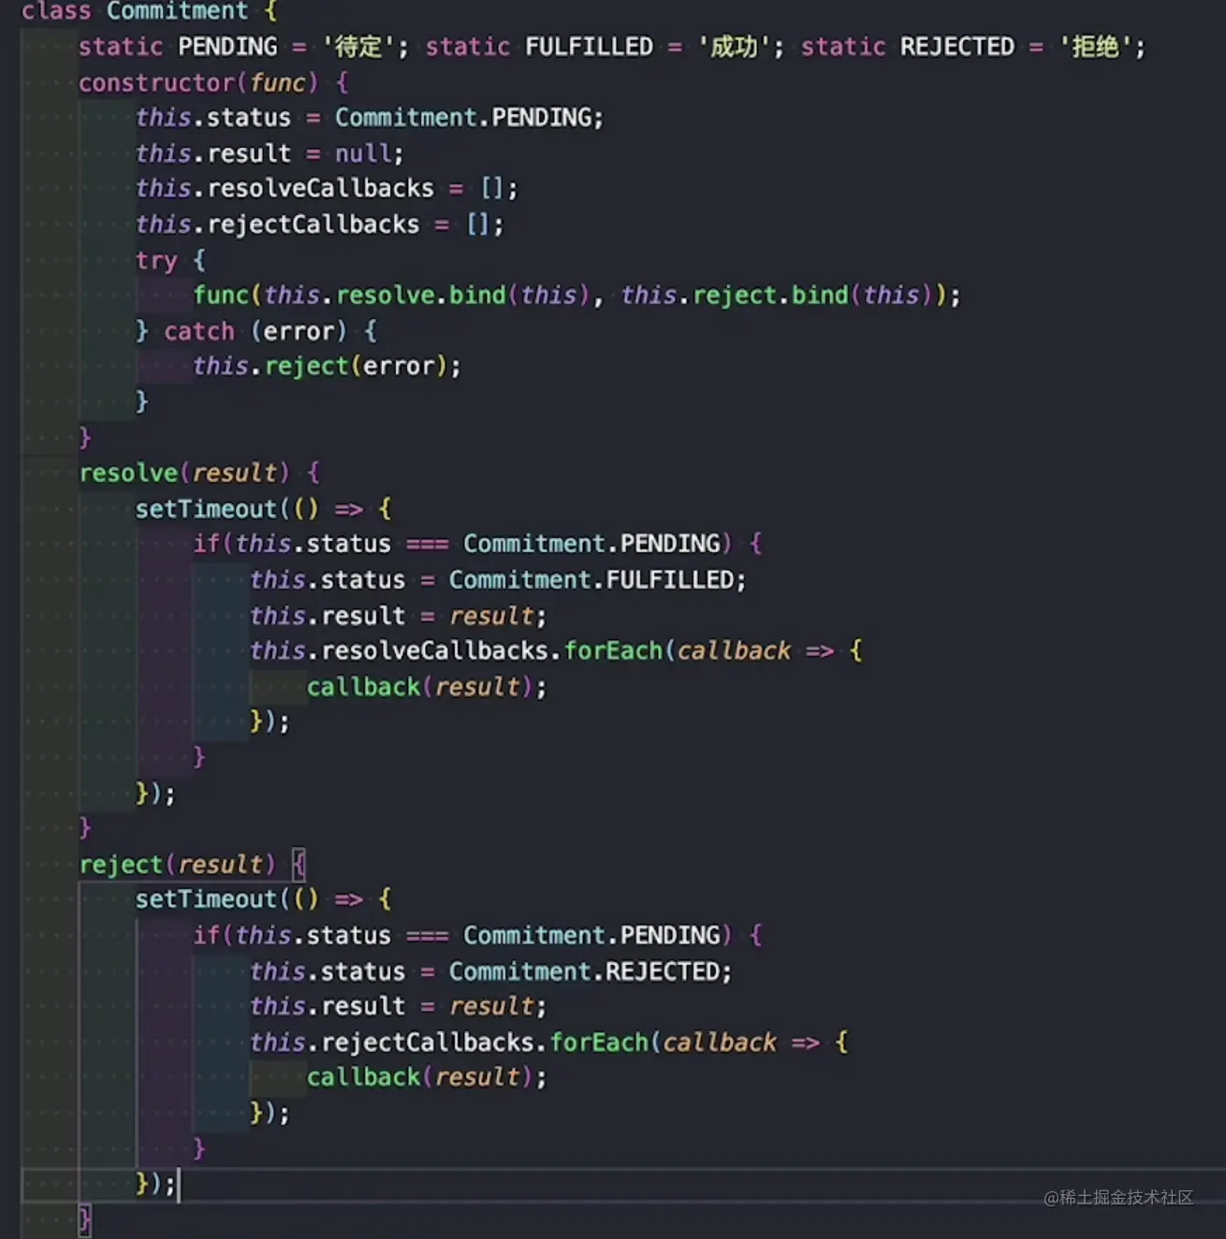The width and height of the screenshot is (1226, 1239).
Task: Click the 'this.status = Commitment.FULFILLED;' line
Action: [x=498, y=580]
